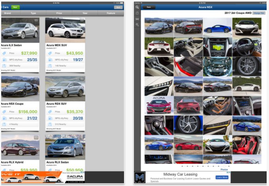The width and height of the screenshot is (269, 186).
Task: Open the Acura RDX SUV car photo
Action: point(65,89)
